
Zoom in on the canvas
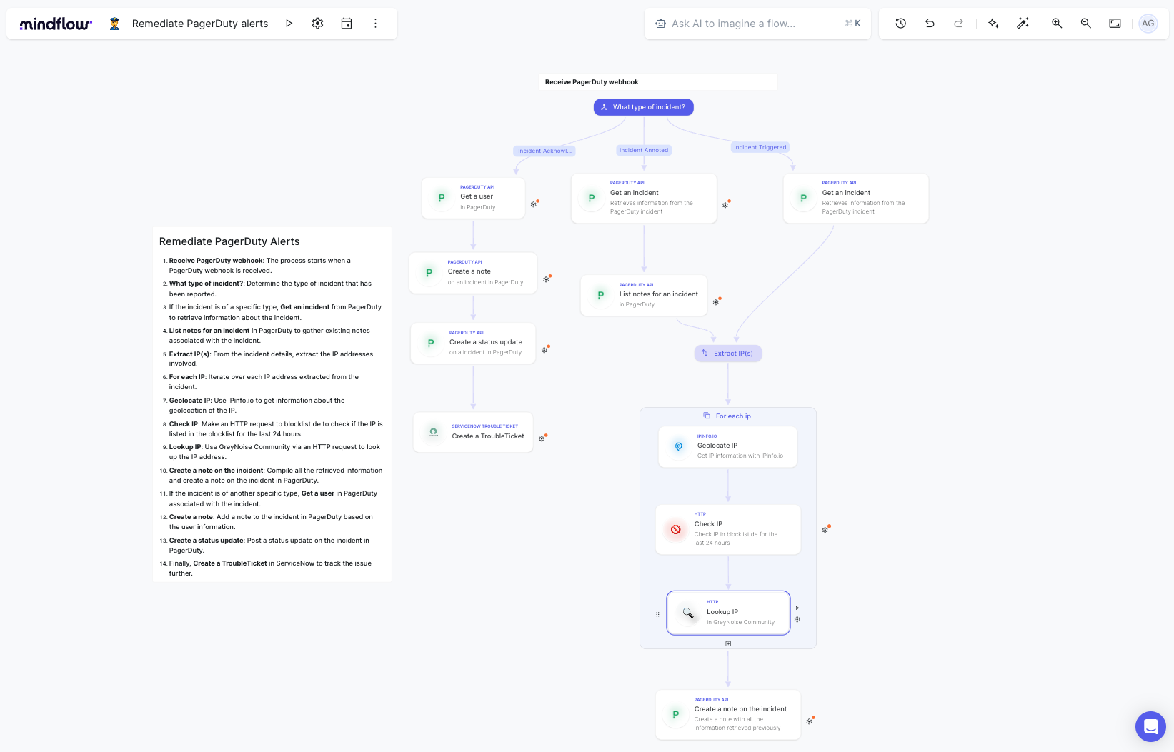click(x=1057, y=24)
